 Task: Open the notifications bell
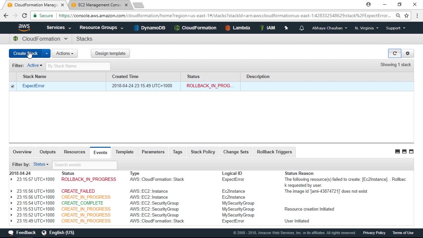click(x=301, y=28)
